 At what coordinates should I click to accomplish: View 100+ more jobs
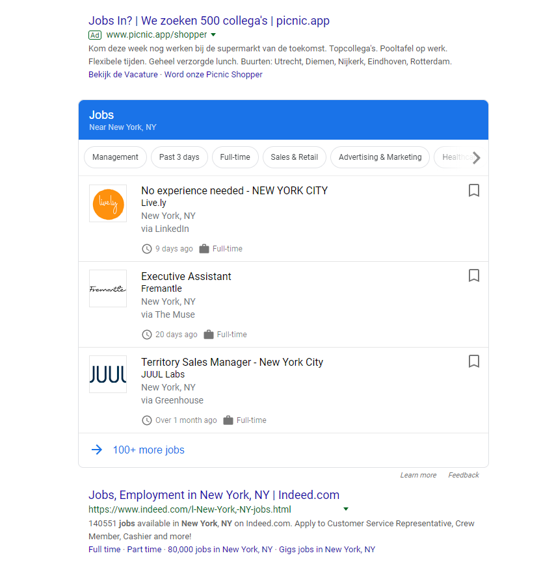point(148,450)
